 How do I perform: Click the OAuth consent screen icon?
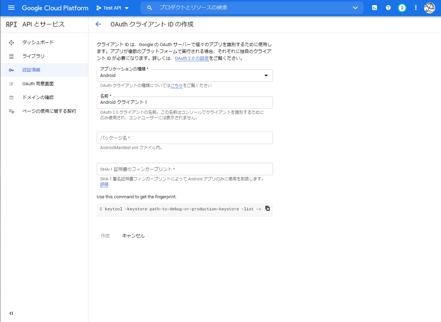tap(11, 84)
